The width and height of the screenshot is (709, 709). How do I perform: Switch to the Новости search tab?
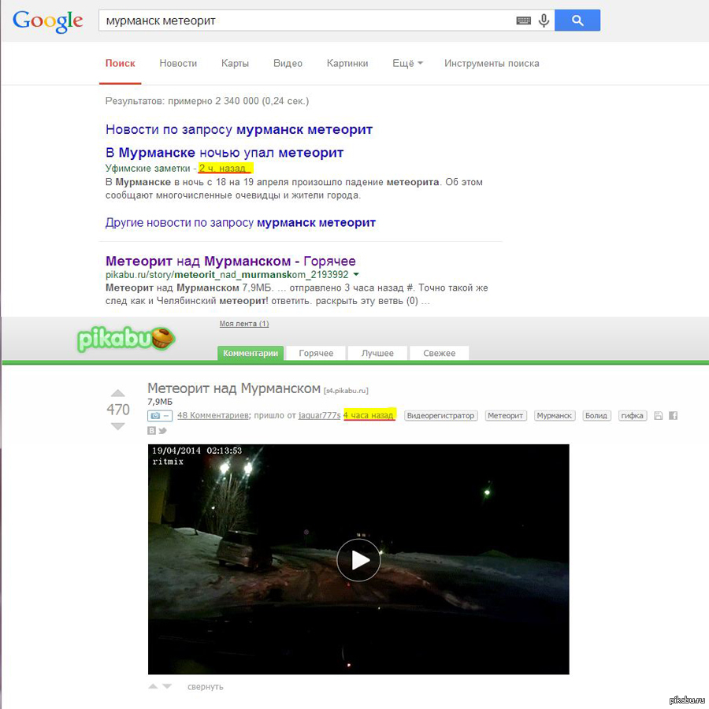coord(178,63)
